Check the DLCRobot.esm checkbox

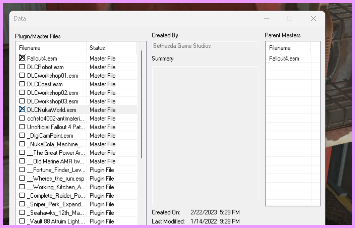[22, 67]
